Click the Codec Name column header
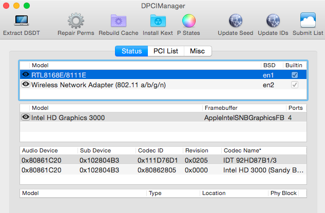Viewport: 325px width, 213px height. click(x=242, y=150)
